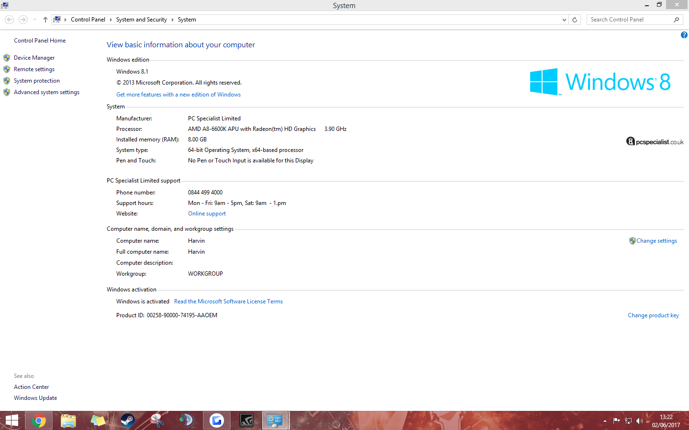Click the Control Panel taskbar button
The width and height of the screenshot is (689, 430).
275,420
